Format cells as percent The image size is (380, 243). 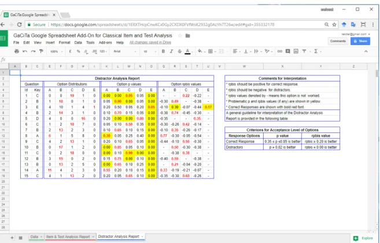(x=78, y=51)
